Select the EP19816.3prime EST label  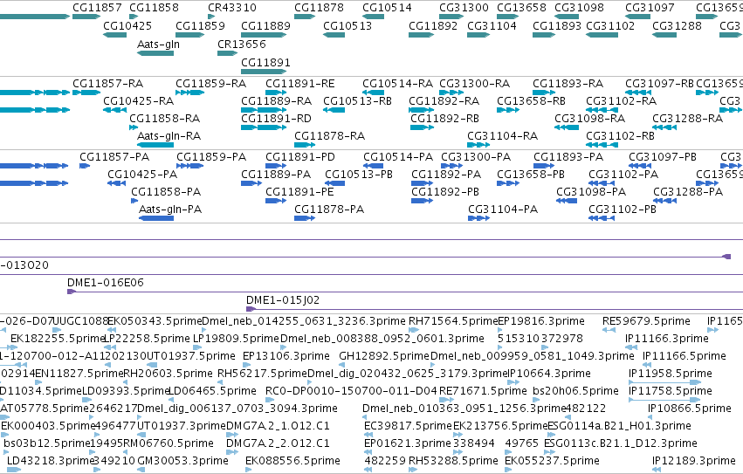point(541,322)
